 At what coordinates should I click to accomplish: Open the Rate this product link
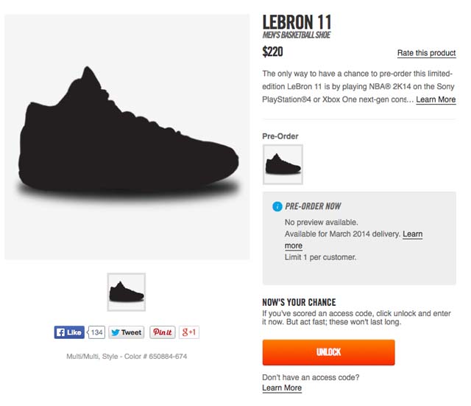(426, 53)
